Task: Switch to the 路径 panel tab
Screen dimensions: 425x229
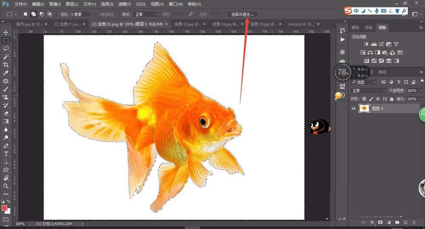Action: 382,72
